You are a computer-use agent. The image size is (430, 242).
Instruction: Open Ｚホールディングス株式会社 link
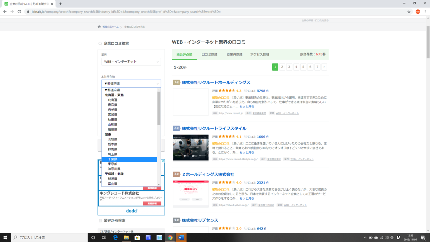point(208,174)
